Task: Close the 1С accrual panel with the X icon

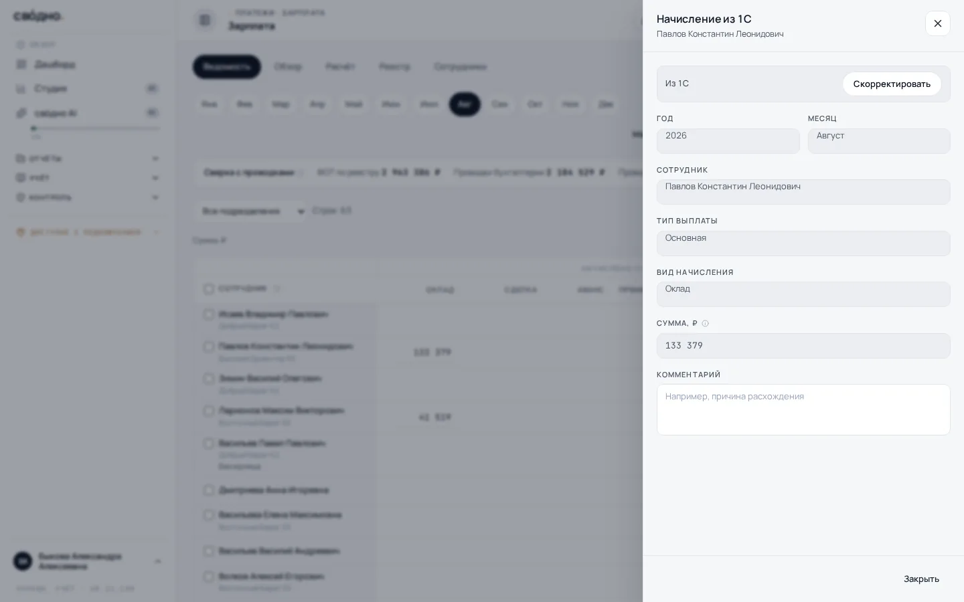Action: [x=937, y=23]
